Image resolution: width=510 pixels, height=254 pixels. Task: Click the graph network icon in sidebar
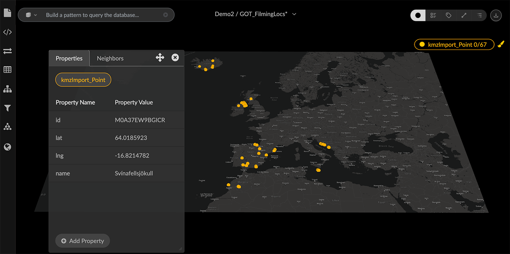(7, 127)
